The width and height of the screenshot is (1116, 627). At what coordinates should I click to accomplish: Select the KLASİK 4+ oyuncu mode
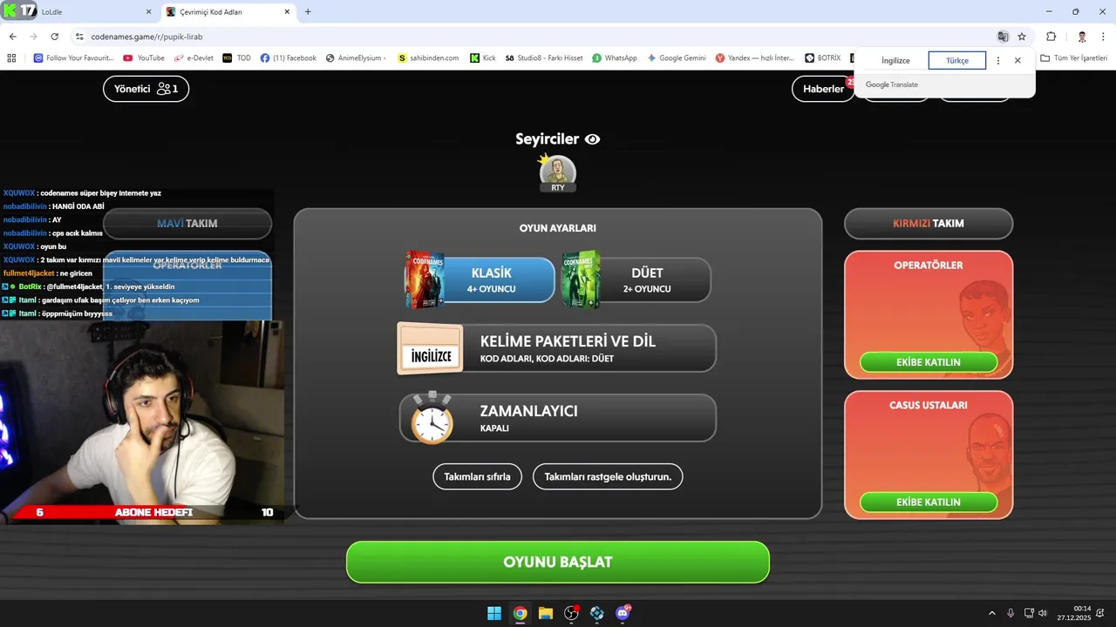pyautogui.click(x=480, y=280)
